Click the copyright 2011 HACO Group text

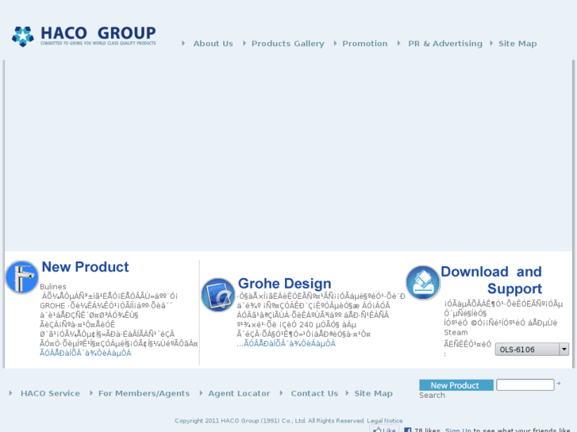(270, 421)
